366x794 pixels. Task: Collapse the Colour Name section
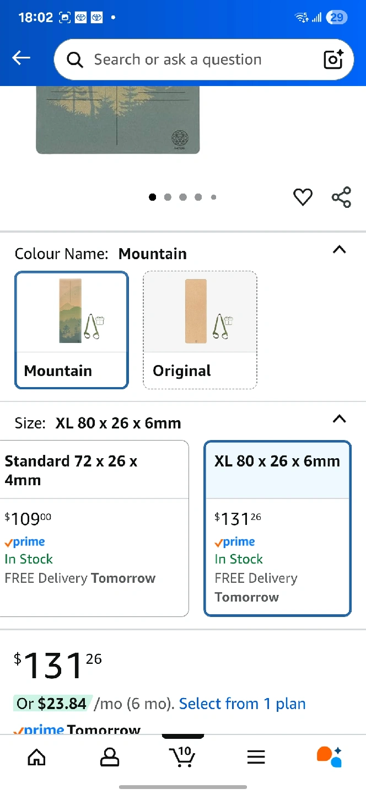coord(340,250)
